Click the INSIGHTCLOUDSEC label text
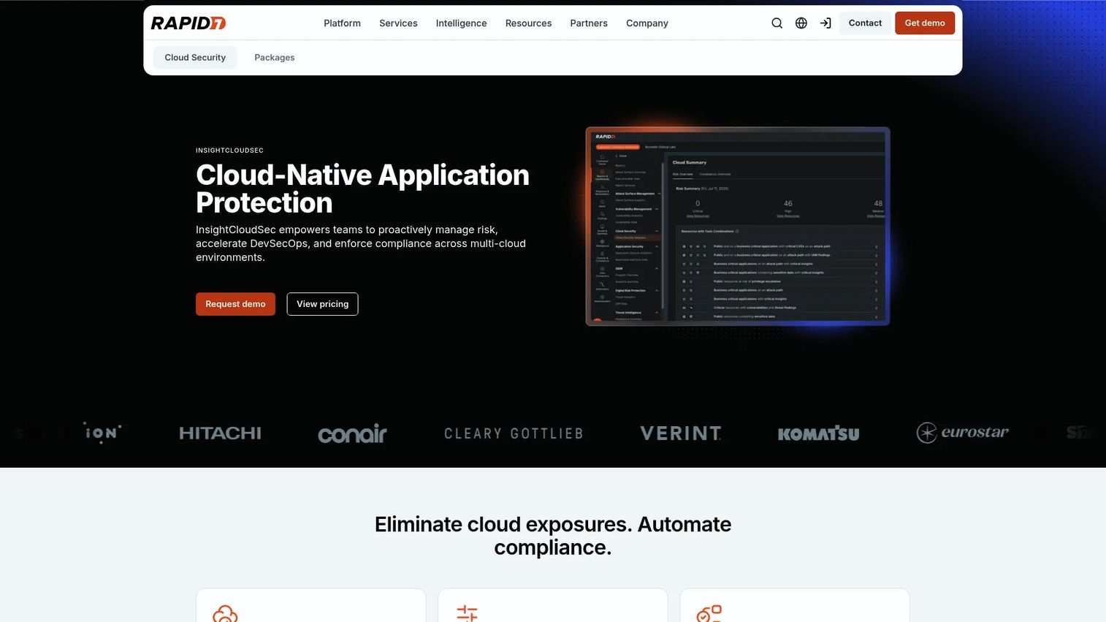The width and height of the screenshot is (1106, 622). tap(229, 151)
